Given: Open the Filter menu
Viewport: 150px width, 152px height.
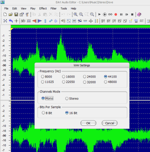Looking at the screenshot, I should (53, 9).
